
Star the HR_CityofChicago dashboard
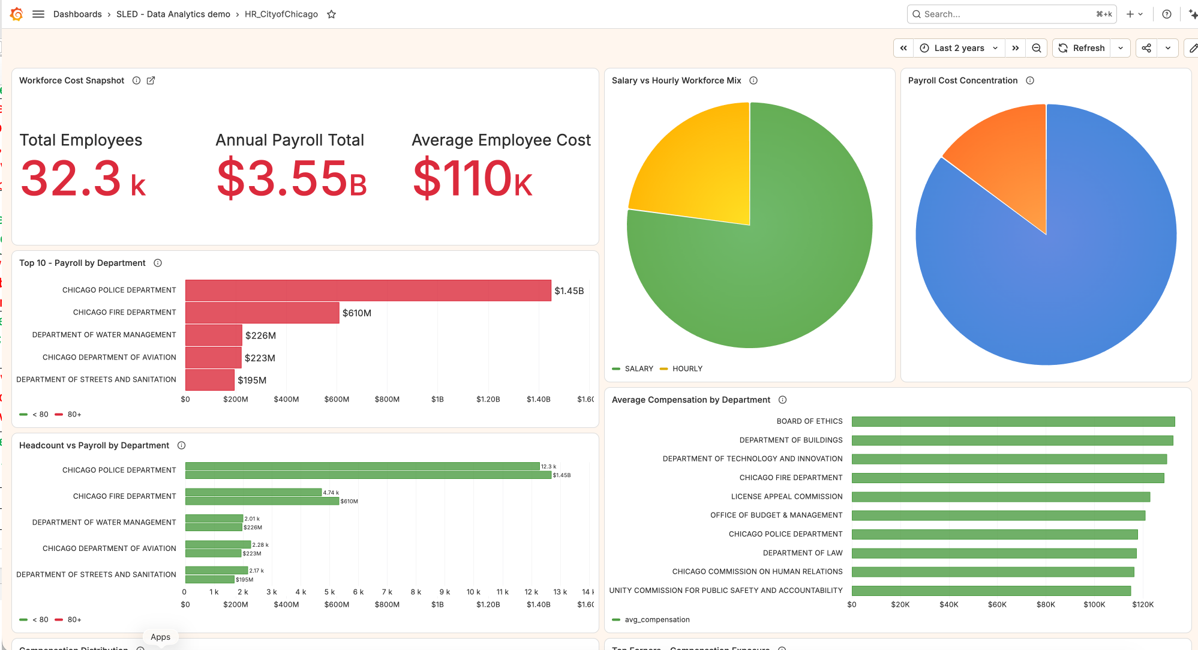tap(331, 14)
